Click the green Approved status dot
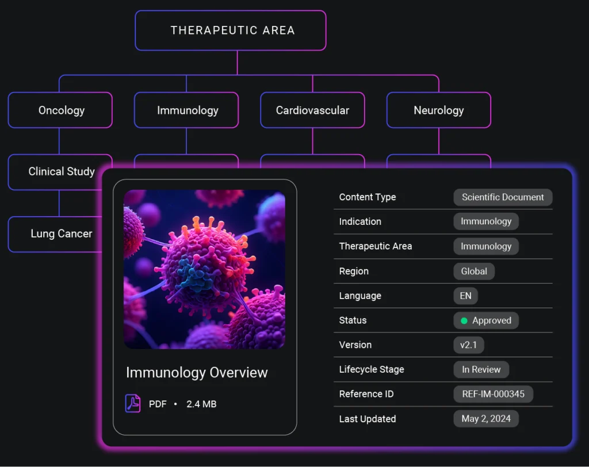Screen dimensions: 589x467 (464, 320)
